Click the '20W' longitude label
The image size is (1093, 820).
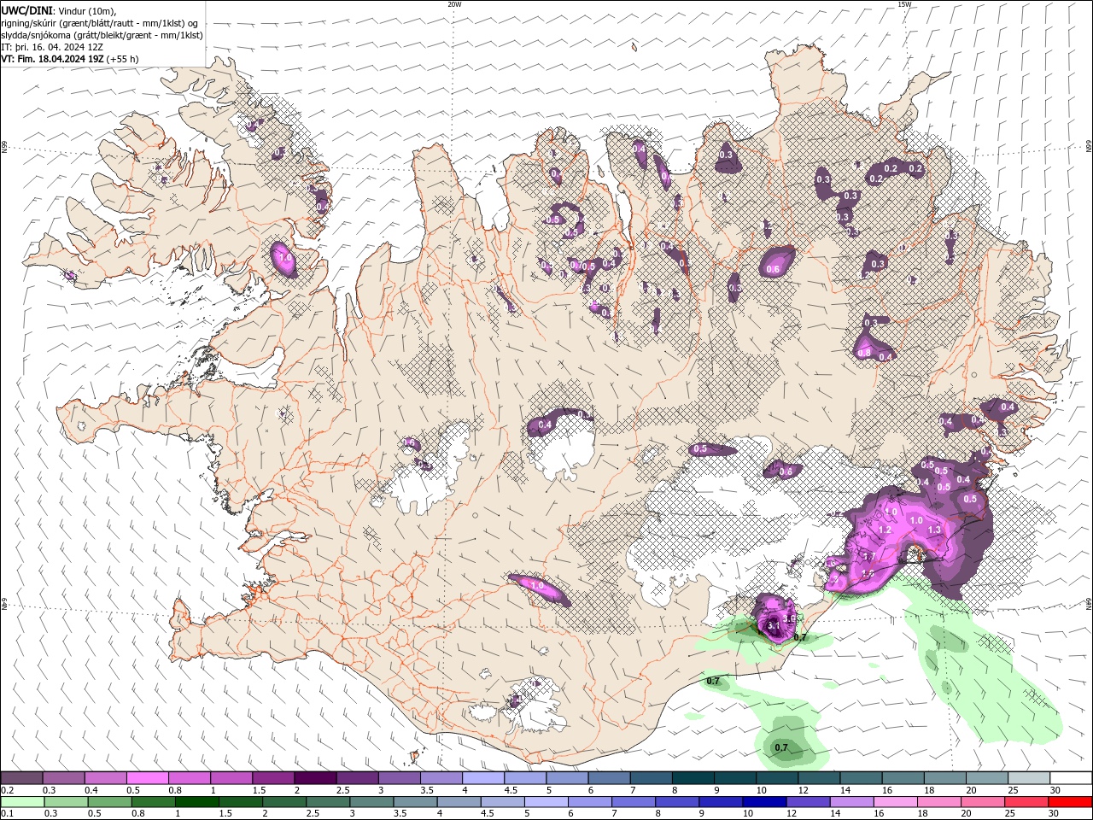pyautogui.click(x=455, y=4)
